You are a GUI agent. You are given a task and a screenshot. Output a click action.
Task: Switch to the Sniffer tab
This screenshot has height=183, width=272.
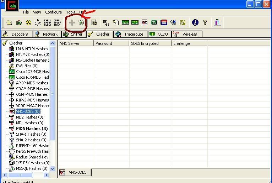click(74, 34)
